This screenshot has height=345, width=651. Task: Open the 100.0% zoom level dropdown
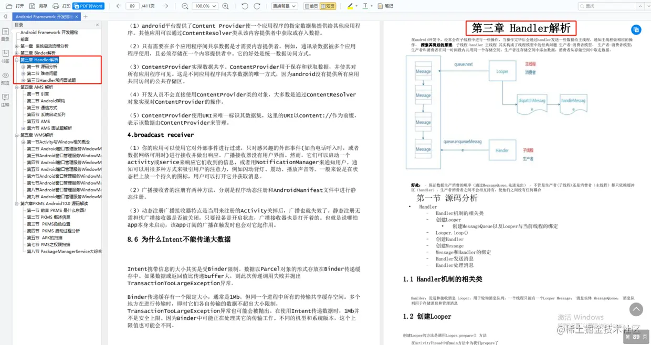pos(205,6)
